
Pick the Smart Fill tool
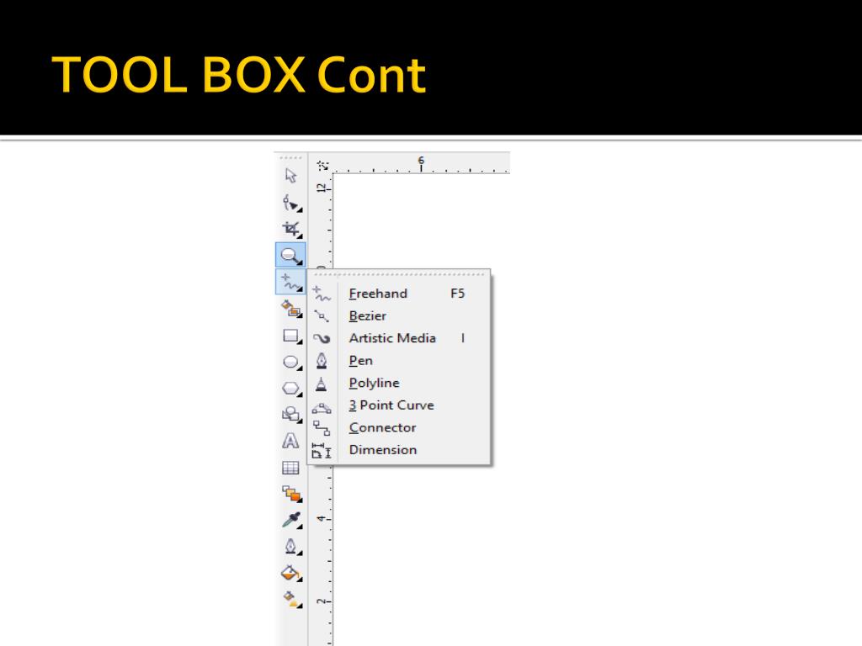tap(291, 309)
